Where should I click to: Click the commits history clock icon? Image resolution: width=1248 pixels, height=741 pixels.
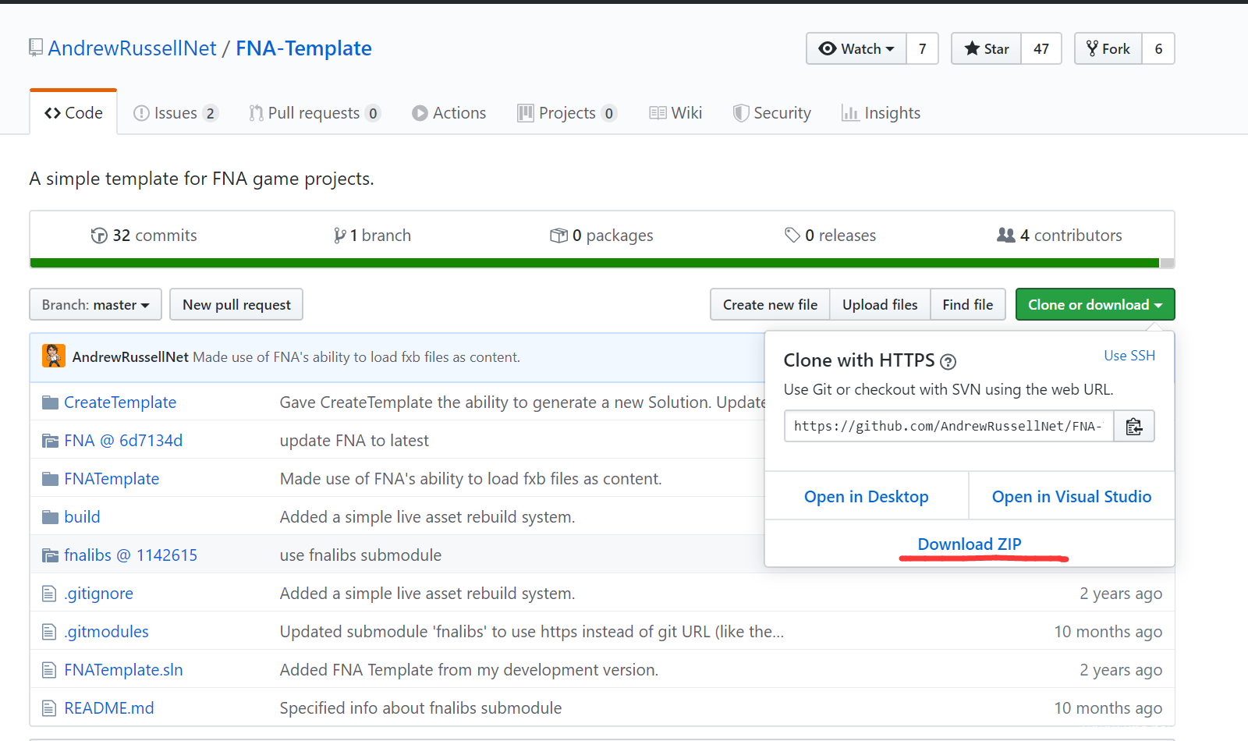[x=99, y=236]
